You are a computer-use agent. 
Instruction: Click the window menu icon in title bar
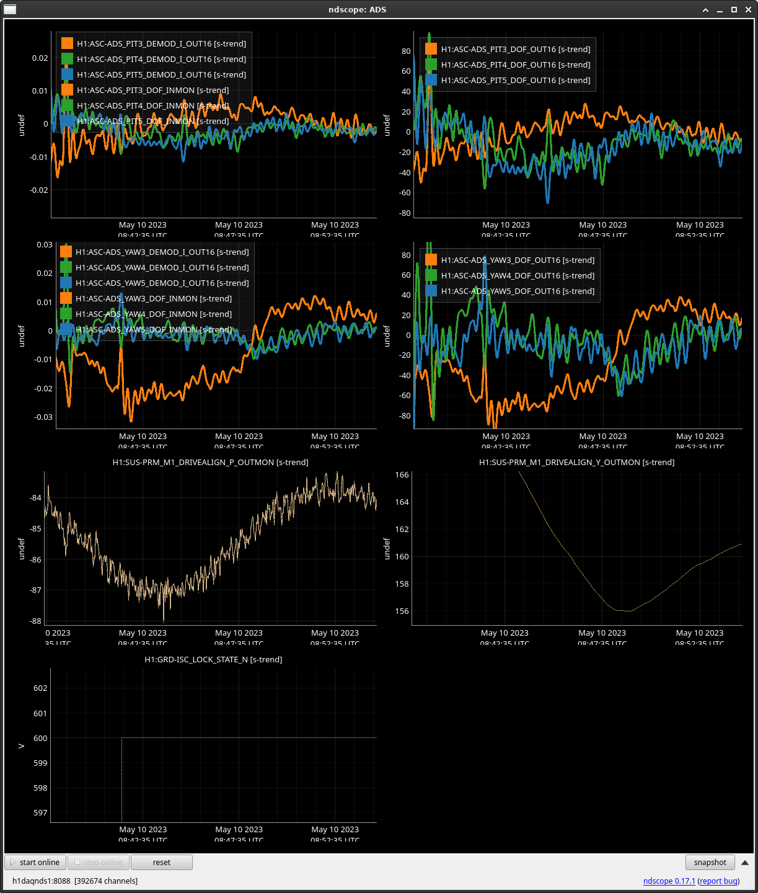(10, 9)
